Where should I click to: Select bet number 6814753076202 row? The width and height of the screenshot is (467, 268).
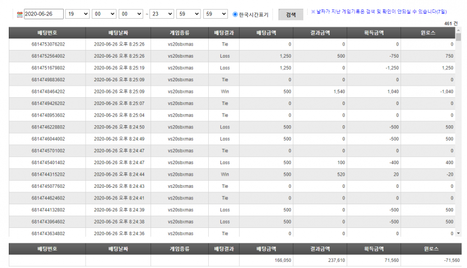tap(232, 44)
